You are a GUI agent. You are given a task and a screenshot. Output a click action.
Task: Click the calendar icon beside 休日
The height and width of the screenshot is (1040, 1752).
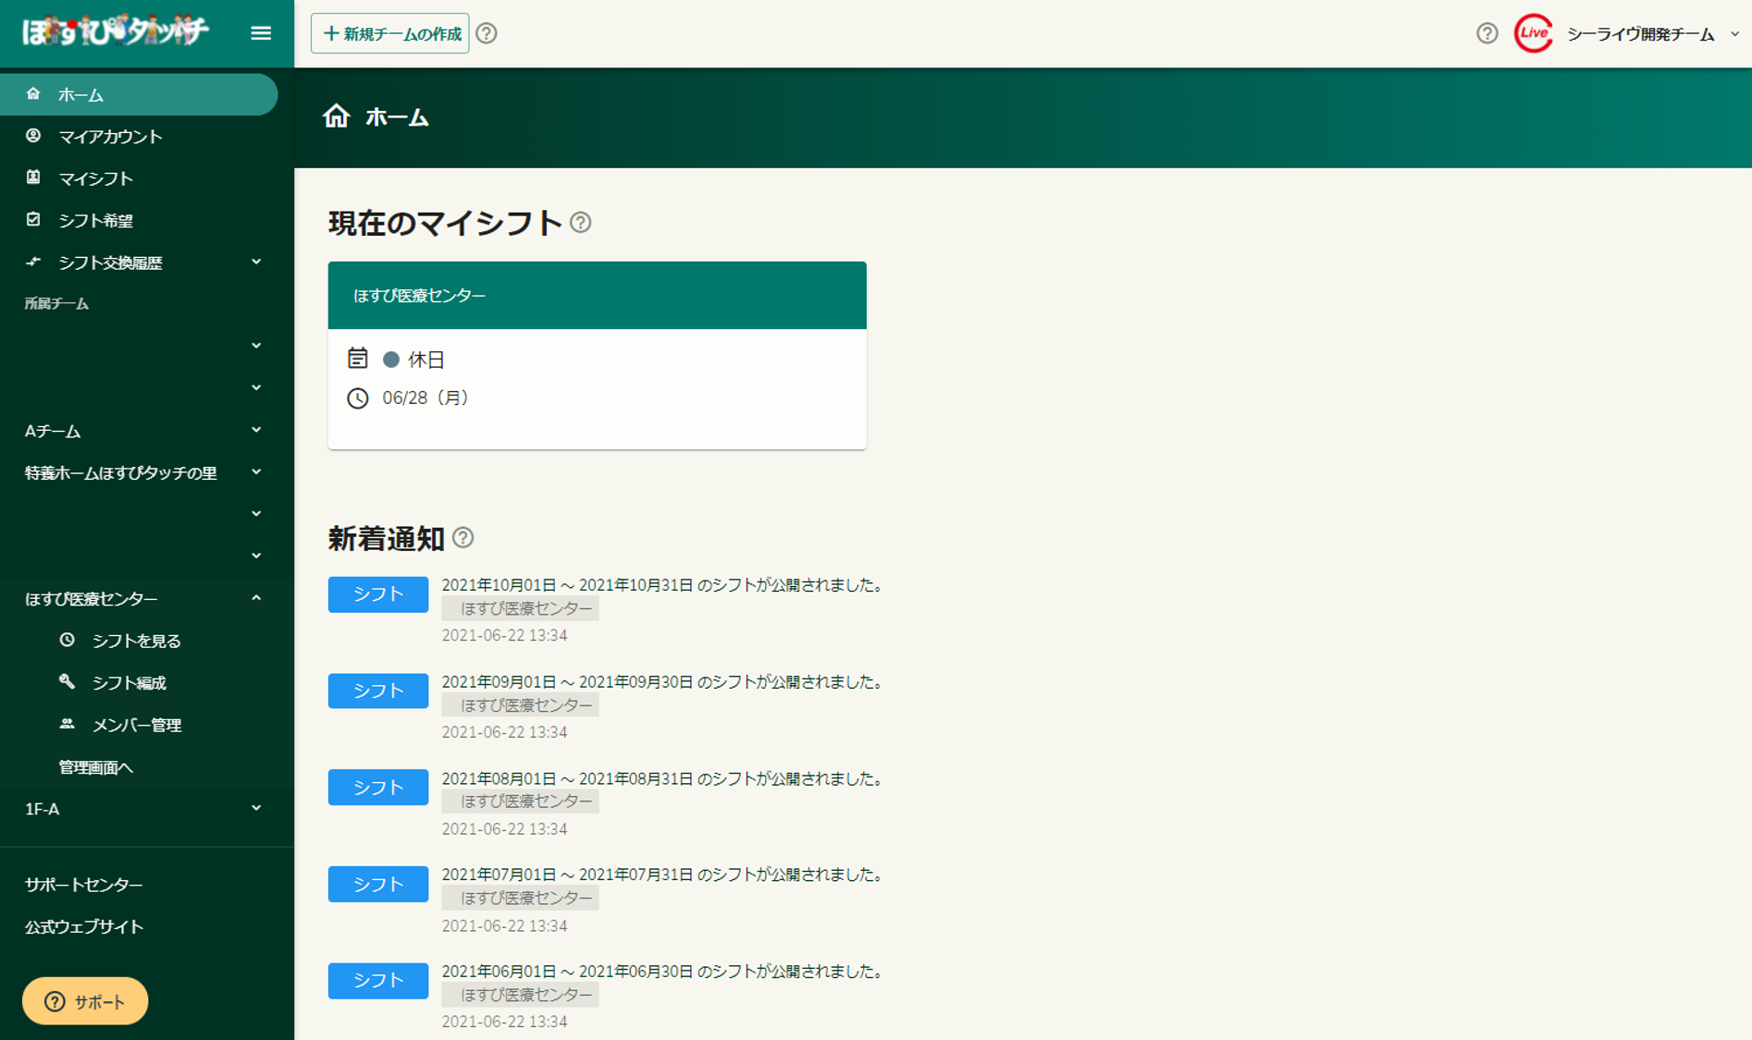(x=358, y=358)
